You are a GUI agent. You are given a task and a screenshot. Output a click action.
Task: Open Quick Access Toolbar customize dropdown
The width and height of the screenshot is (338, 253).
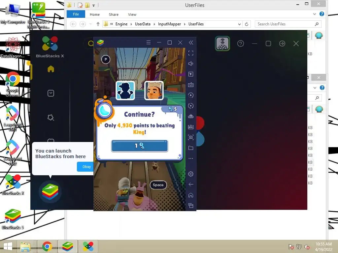pyautogui.click(x=93, y=5)
